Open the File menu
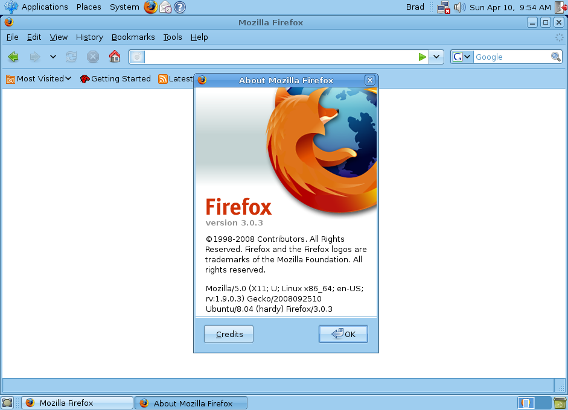The image size is (568, 410). coord(12,37)
